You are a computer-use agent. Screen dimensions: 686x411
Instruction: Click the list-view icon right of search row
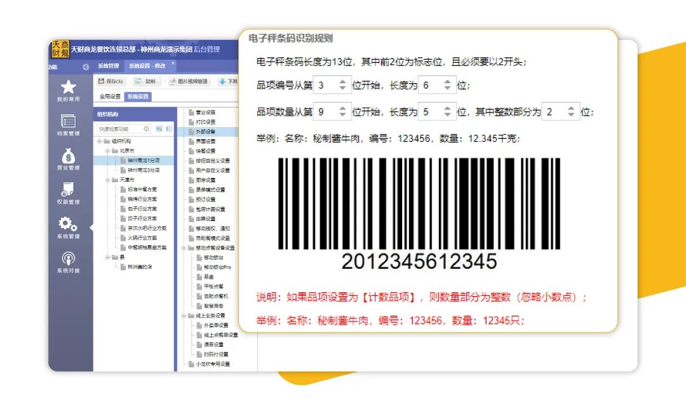(x=168, y=129)
